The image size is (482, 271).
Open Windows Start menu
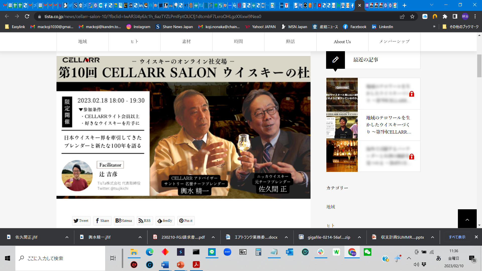(8, 258)
